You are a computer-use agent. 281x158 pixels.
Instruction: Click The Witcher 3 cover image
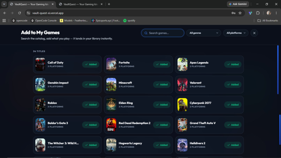40,145
